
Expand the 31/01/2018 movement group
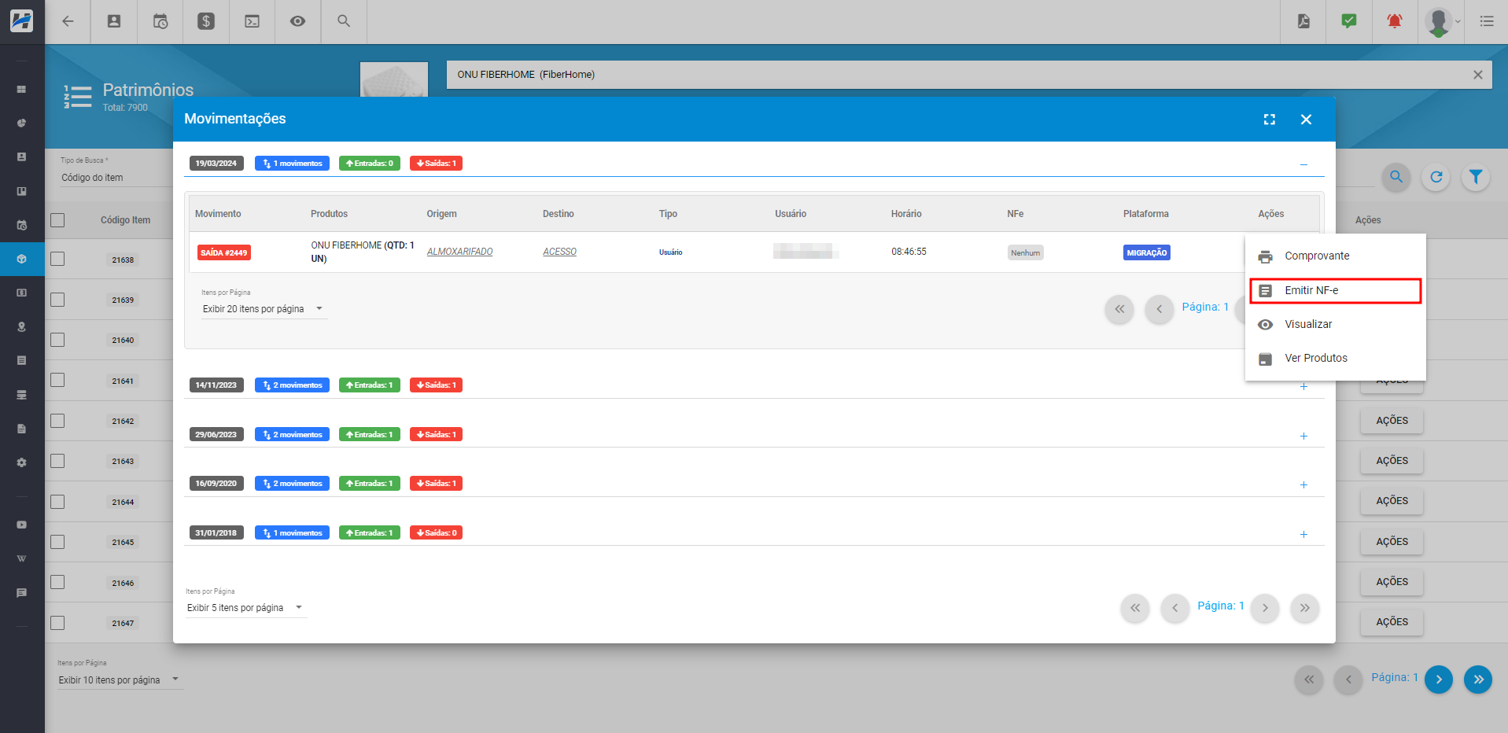[1303, 534]
